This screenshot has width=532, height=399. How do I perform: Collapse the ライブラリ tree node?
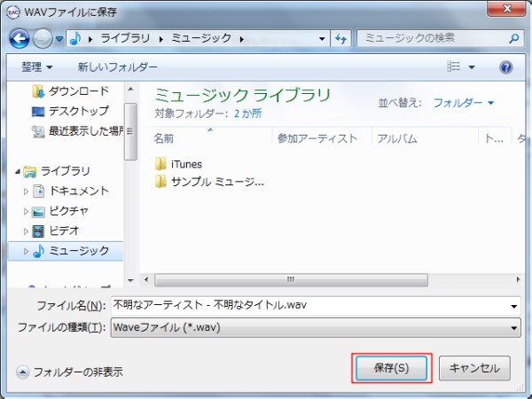click(19, 171)
